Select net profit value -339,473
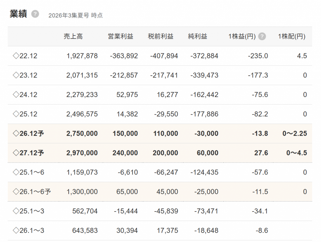Image resolution: width=321 pixels, height=242 pixels. (x=204, y=75)
